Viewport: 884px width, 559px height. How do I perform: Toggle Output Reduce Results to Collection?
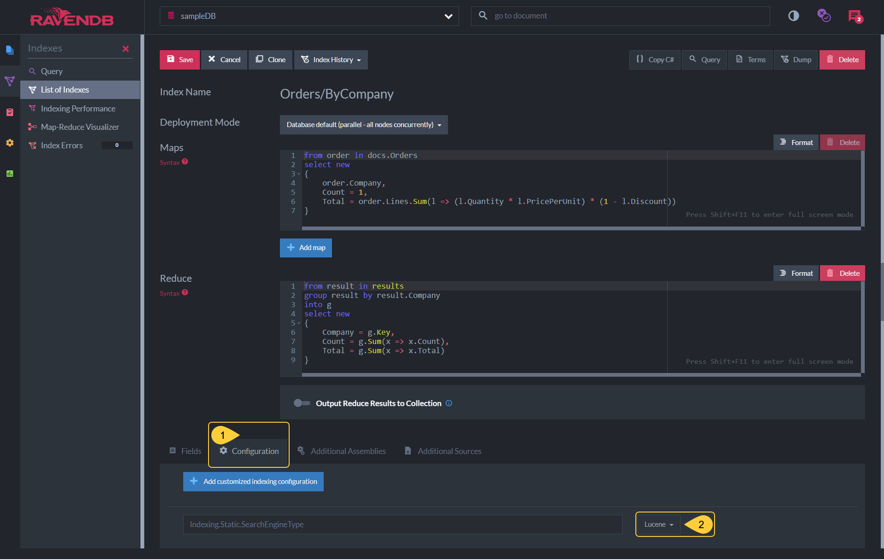(x=302, y=403)
